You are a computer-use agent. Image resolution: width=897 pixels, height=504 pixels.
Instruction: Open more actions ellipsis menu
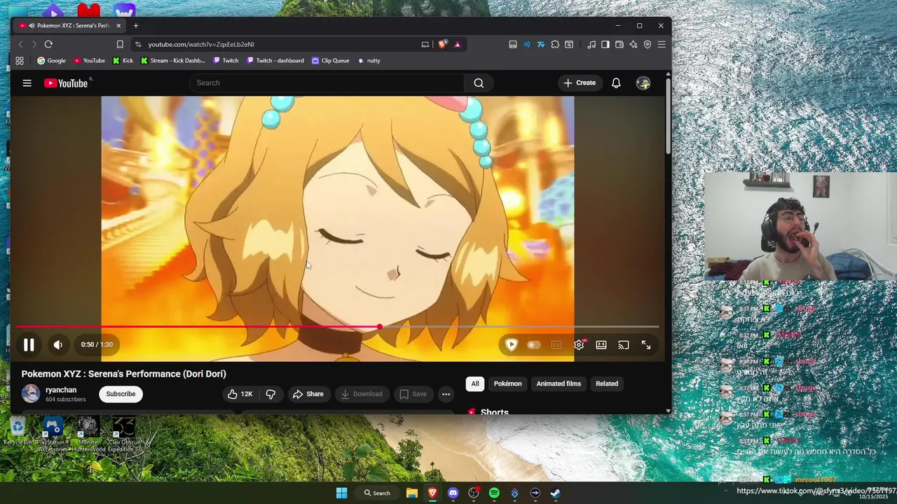[446, 394]
